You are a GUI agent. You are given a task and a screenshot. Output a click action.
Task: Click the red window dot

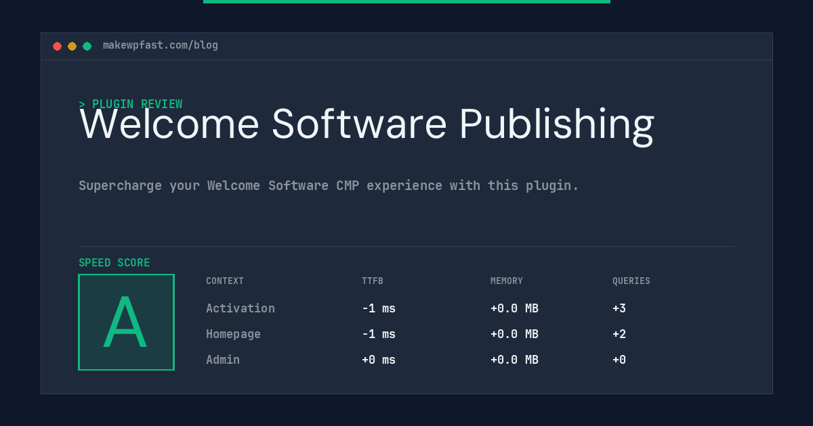click(58, 46)
